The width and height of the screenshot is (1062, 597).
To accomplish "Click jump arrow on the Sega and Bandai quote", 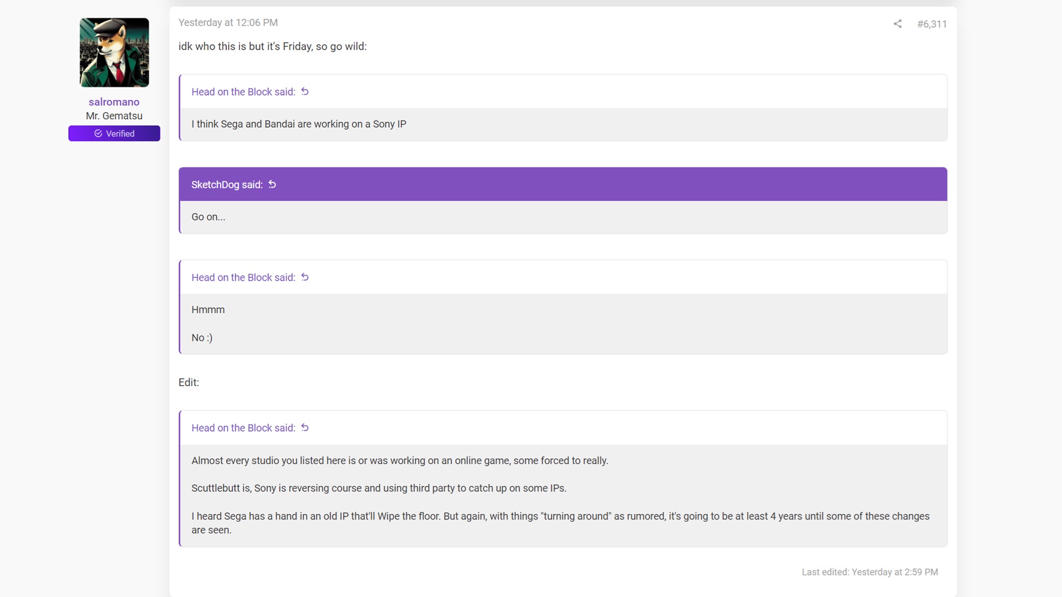I will point(305,92).
